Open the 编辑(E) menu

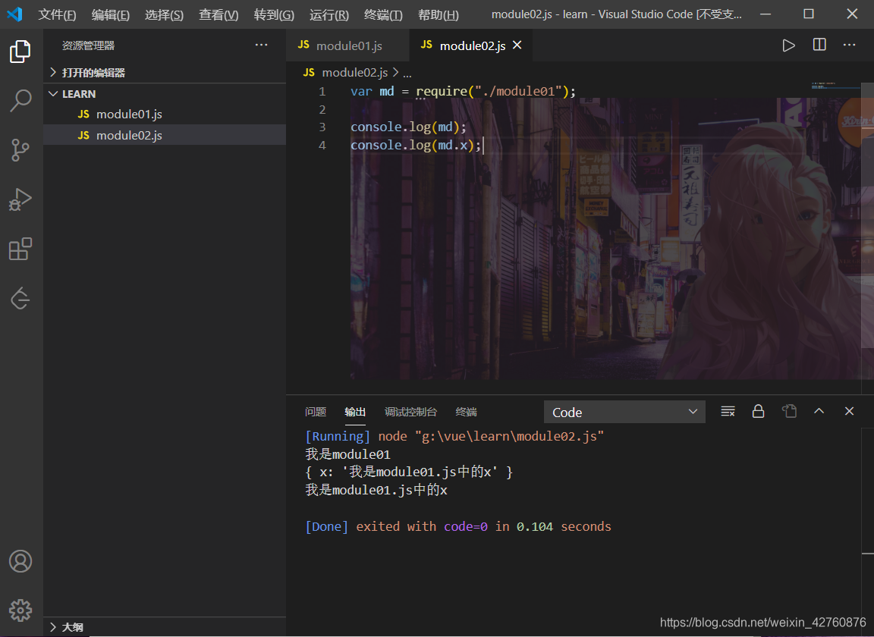point(110,14)
